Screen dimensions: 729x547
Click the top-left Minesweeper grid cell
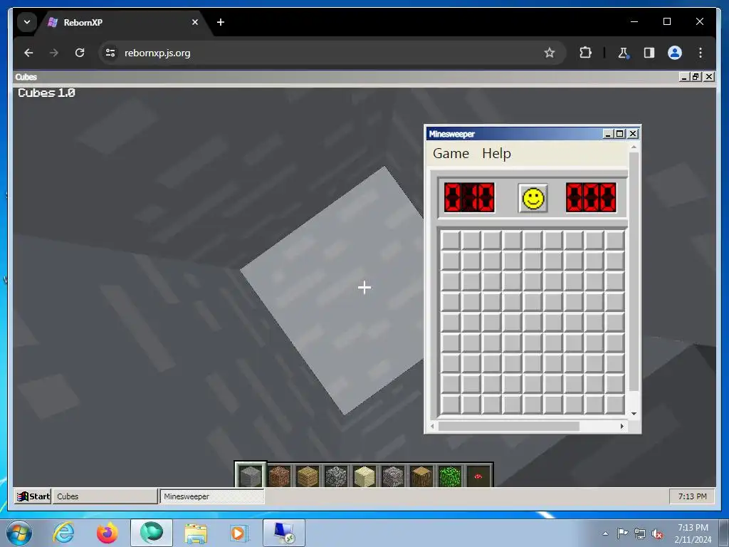coord(451,241)
